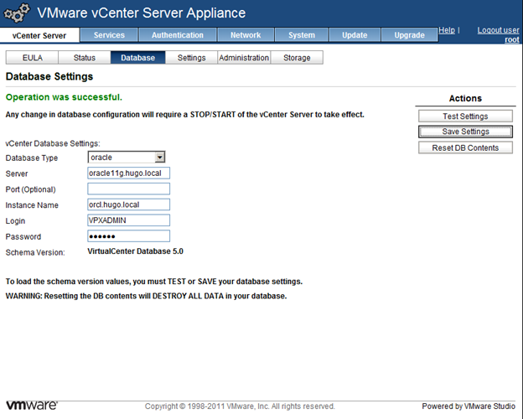View the Status sub-tab
The image size is (523, 419).
pos(85,58)
